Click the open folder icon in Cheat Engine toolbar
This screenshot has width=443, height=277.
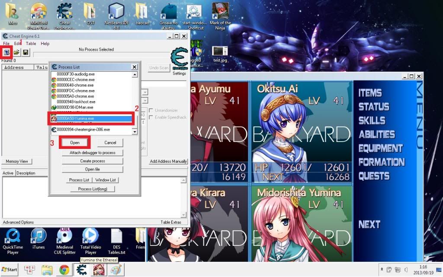pyautogui.click(x=16, y=52)
